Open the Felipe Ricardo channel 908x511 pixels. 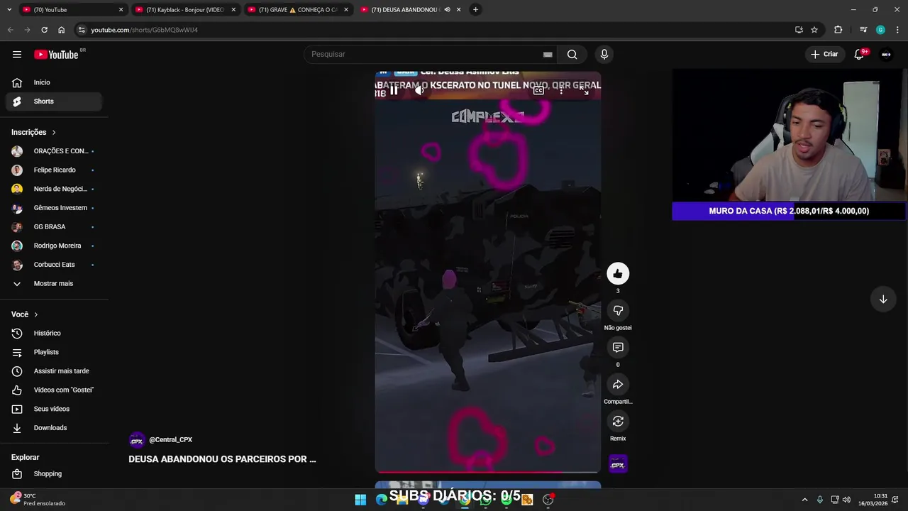pyautogui.click(x=54, y=170)
